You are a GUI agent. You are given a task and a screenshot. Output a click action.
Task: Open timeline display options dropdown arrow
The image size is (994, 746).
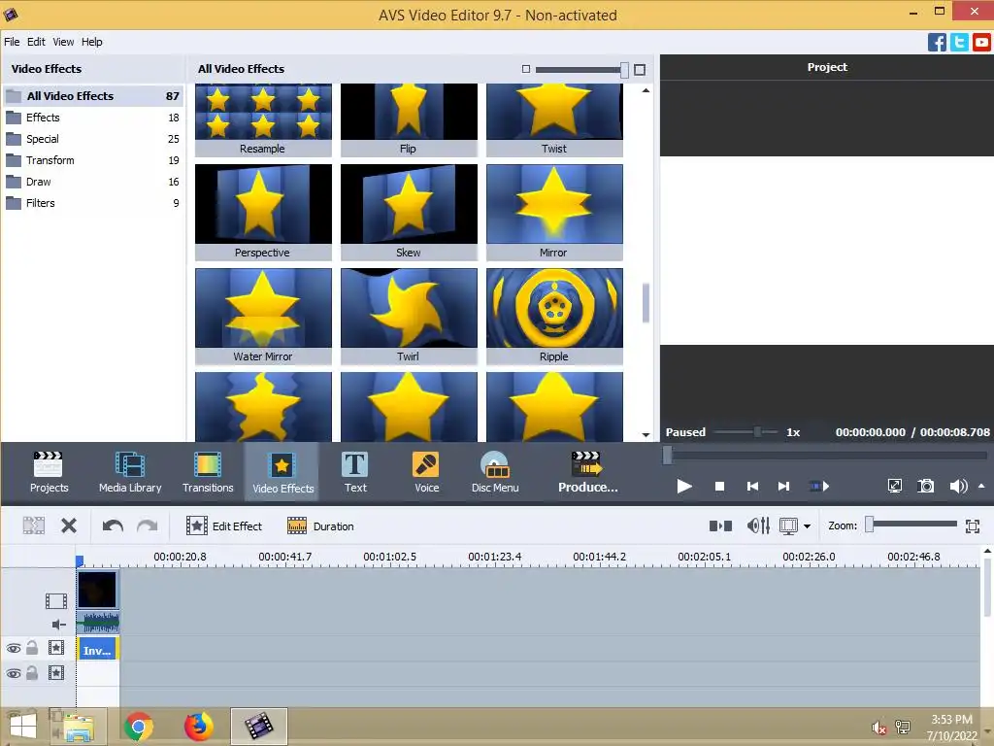pos(807,526)
